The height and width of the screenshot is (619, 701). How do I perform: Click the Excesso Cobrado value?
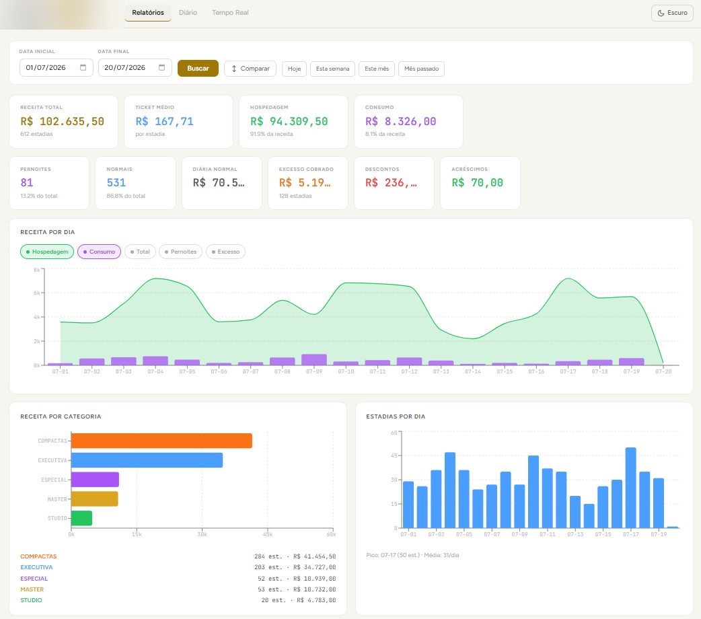pos(305,182)
